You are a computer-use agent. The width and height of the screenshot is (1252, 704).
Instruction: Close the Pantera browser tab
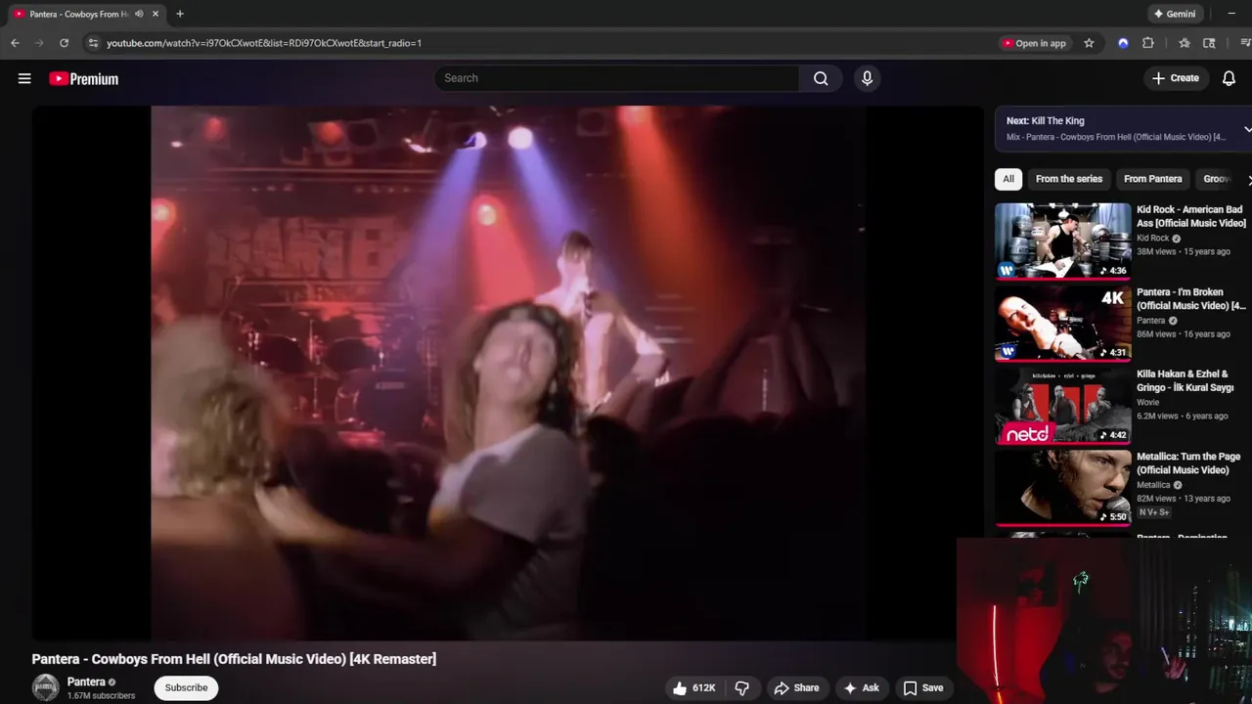coord(156,14)
